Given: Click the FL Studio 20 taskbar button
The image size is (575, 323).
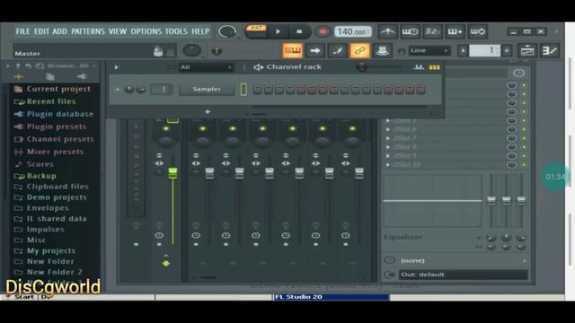Looking at the screenshot, I should tap(331, 297).
